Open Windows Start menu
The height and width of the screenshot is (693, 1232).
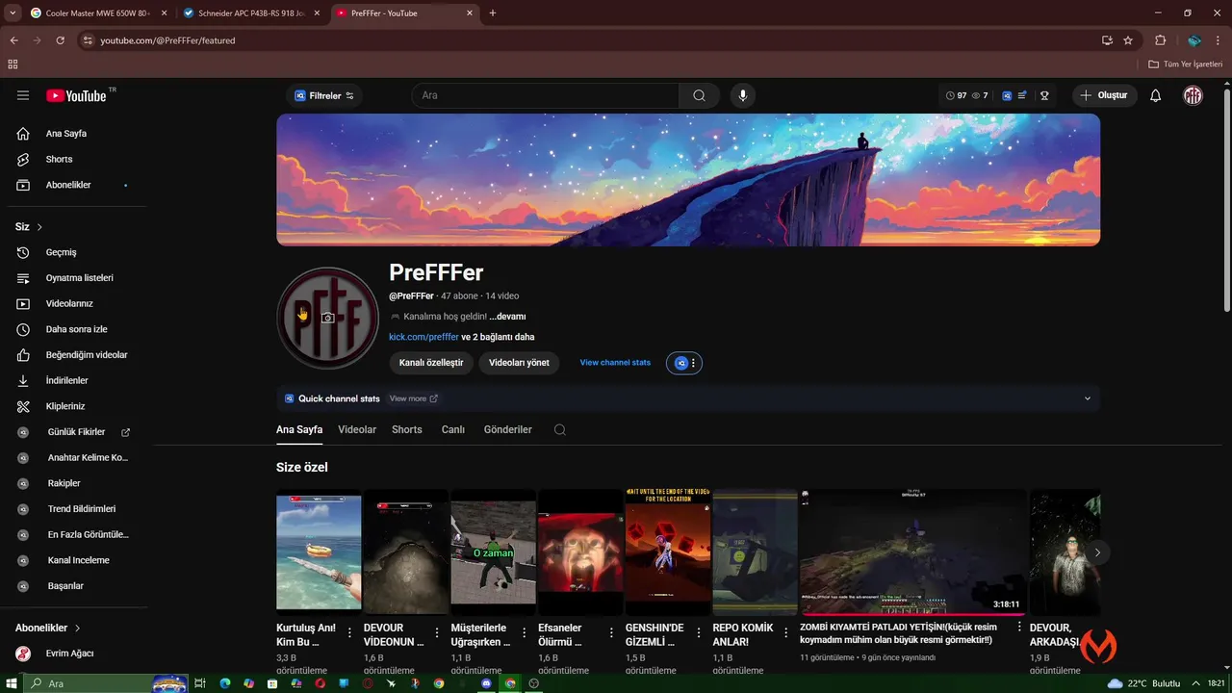click(10, 683)
